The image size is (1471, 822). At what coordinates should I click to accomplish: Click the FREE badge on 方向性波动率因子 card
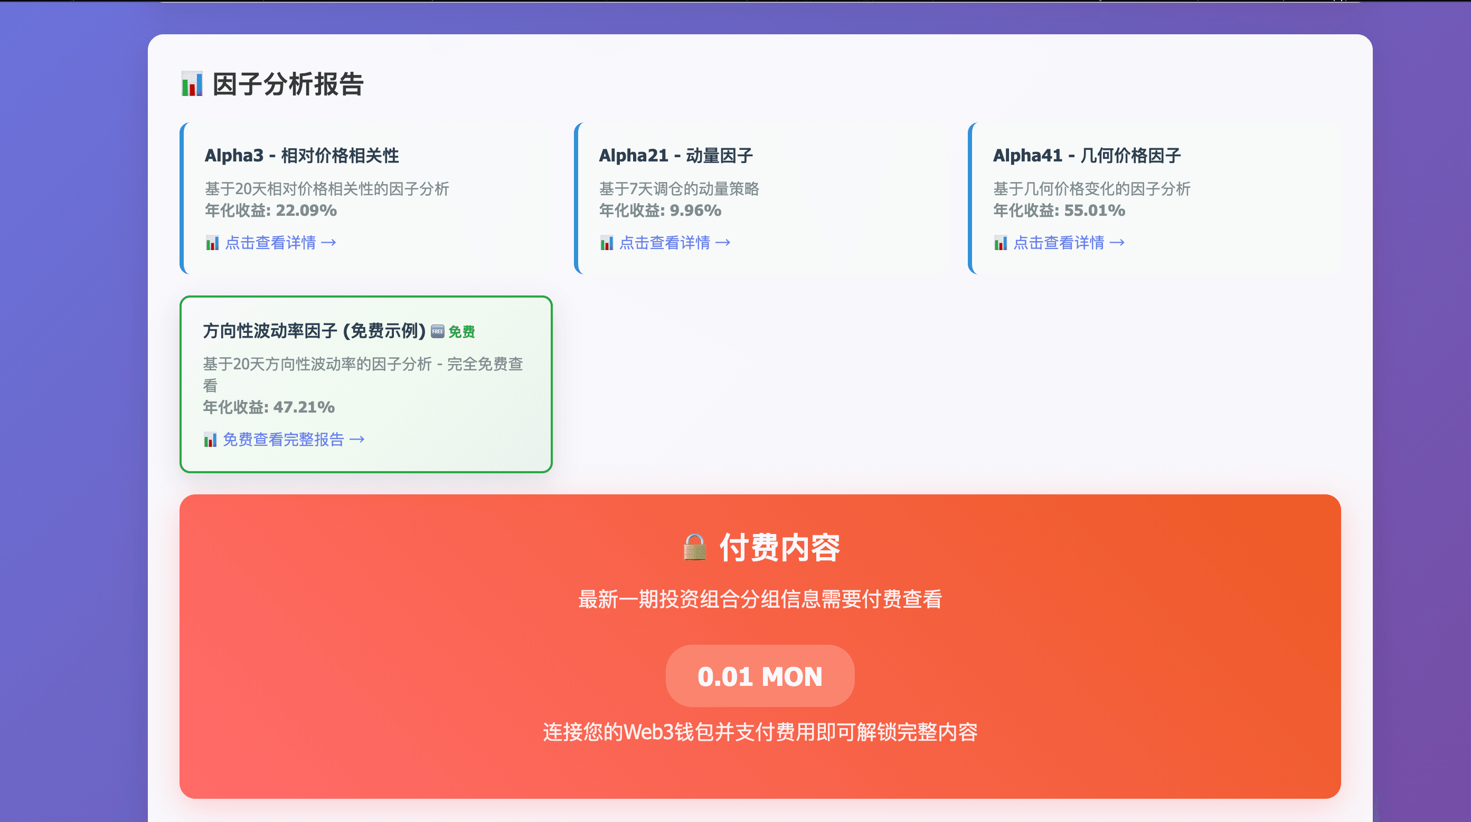pos(437,331)
